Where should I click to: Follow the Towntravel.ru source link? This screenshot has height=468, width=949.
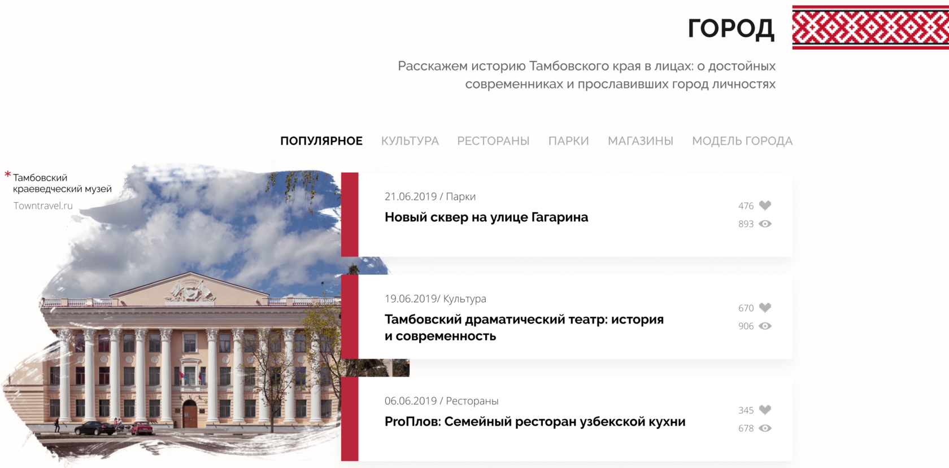(x=43, y=206)
